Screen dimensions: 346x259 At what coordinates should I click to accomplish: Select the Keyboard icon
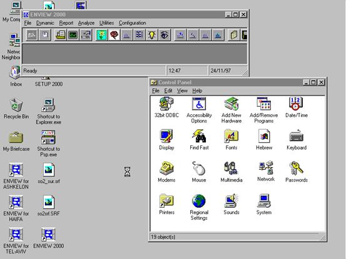(297, 140)
